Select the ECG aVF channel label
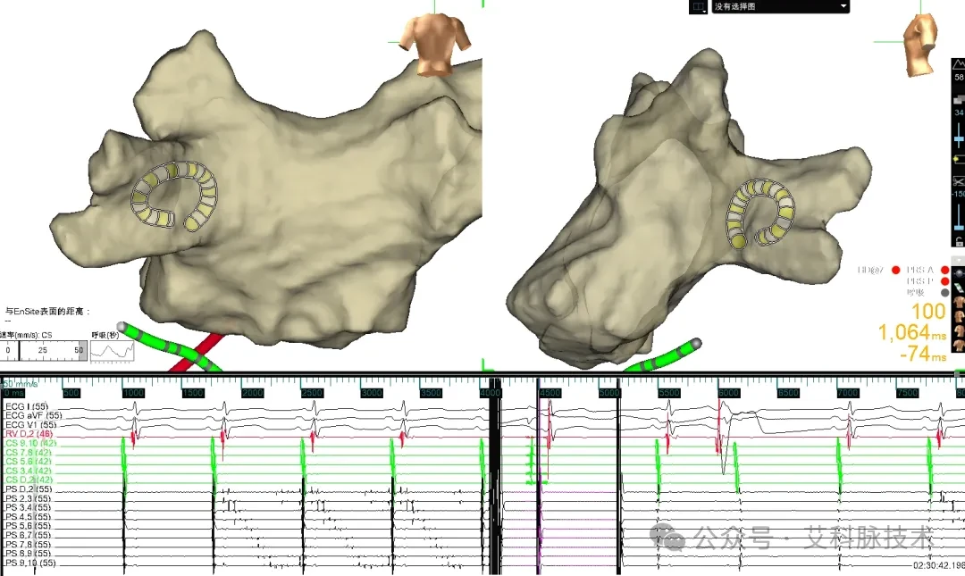The image size is (965, 576). pos(34,416)
